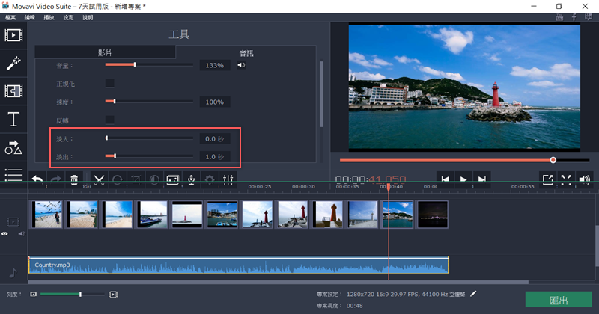
Task: Open the 設定 settings menu
Action: click(x=68, y=16)
